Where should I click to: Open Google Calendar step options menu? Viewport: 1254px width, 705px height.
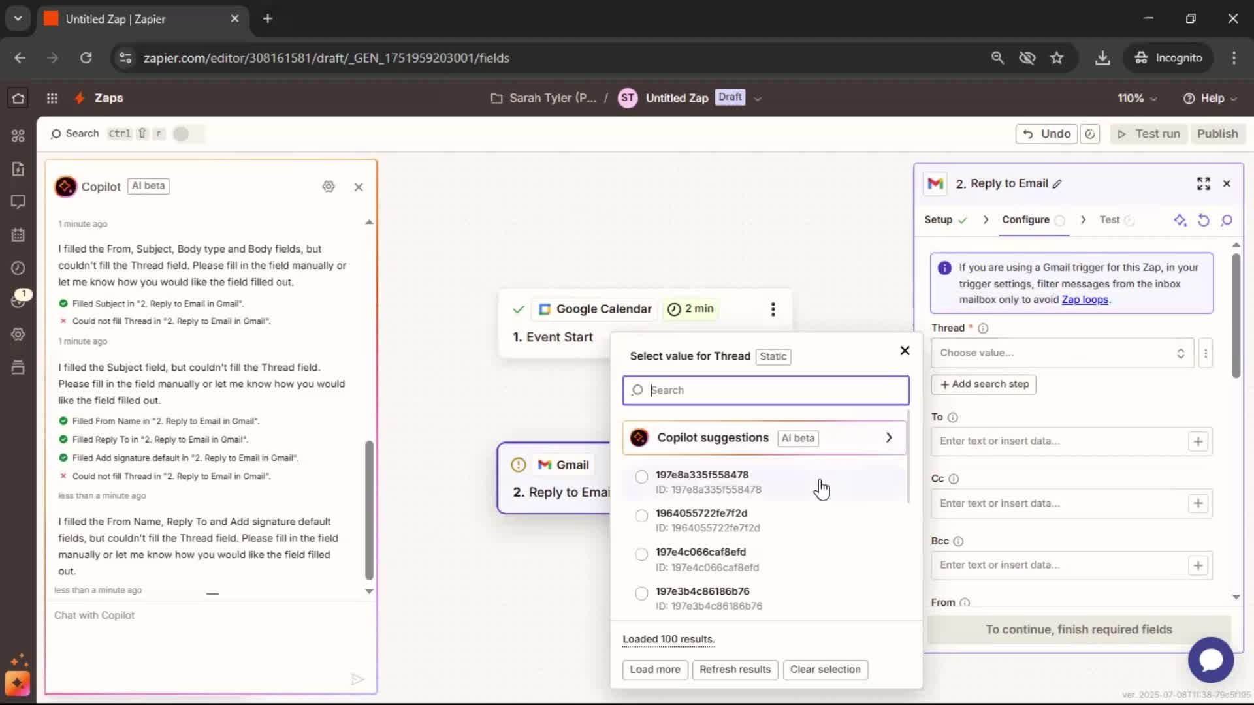pyautogui.click(x=773, y=309)
